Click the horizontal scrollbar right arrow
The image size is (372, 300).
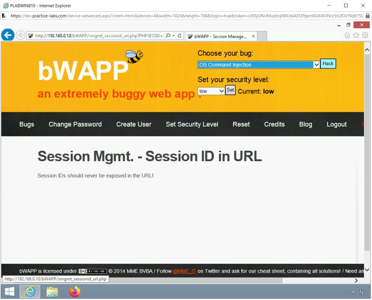[356, 280]
